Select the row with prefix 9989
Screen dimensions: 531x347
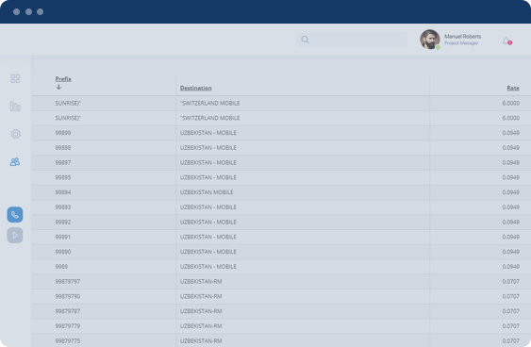pyautogui.click(x=281, y=267)
